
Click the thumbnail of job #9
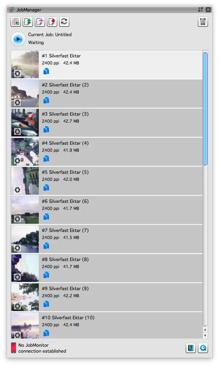25,297
